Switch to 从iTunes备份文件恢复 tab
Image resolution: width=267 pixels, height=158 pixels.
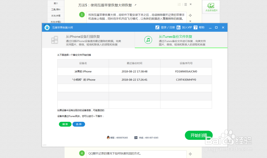[181, 40]
